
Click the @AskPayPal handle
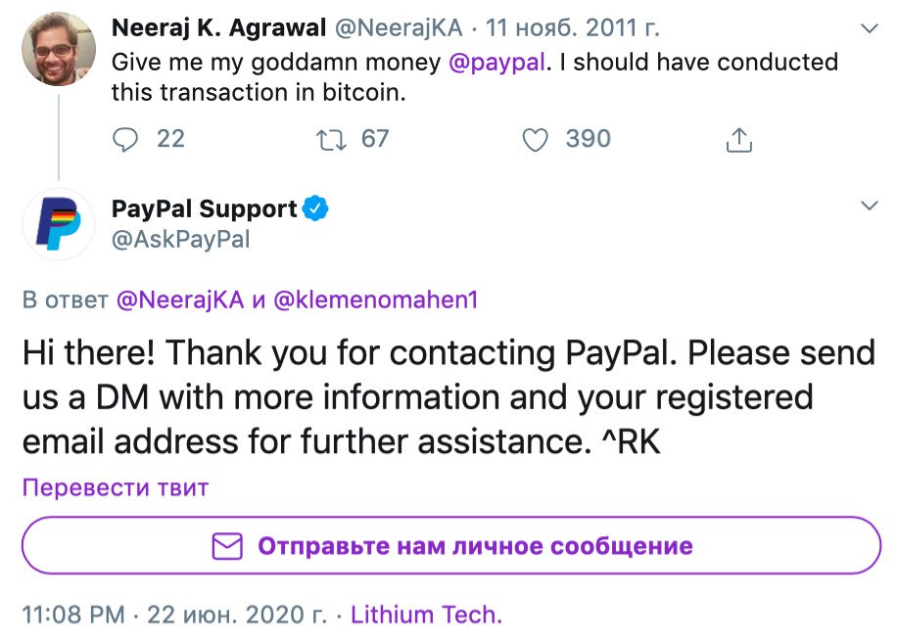coord(180,239)
